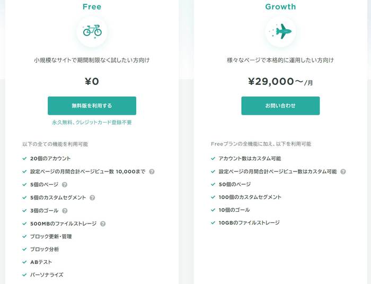Image resolution: width=371 pixels, height=284 pixels.
Task: Click the ¥29,000〜/月 price text
Action: click(x=280, y=82)
